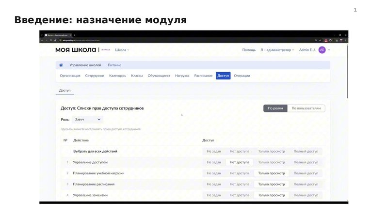Open browser three-dot menu
The width and height of the screenshot is (388, 218).
pyautogui.click(x=346, y=40)
